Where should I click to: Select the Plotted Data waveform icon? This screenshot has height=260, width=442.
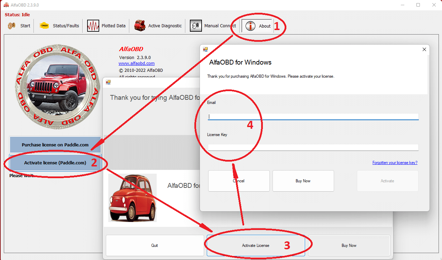pyautogui.click(x=93, y=25)
